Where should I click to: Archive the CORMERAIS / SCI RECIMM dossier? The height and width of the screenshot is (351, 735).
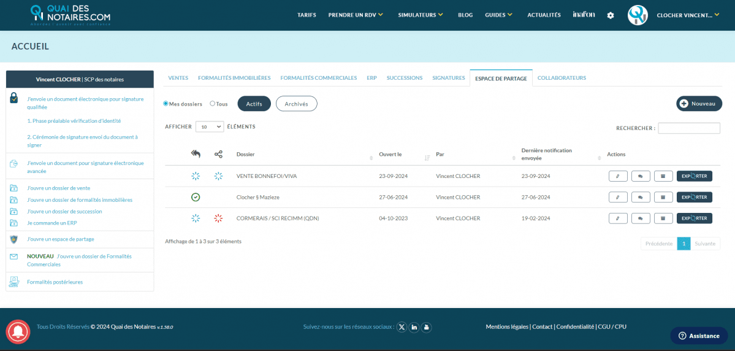click(x=663, y=218)
